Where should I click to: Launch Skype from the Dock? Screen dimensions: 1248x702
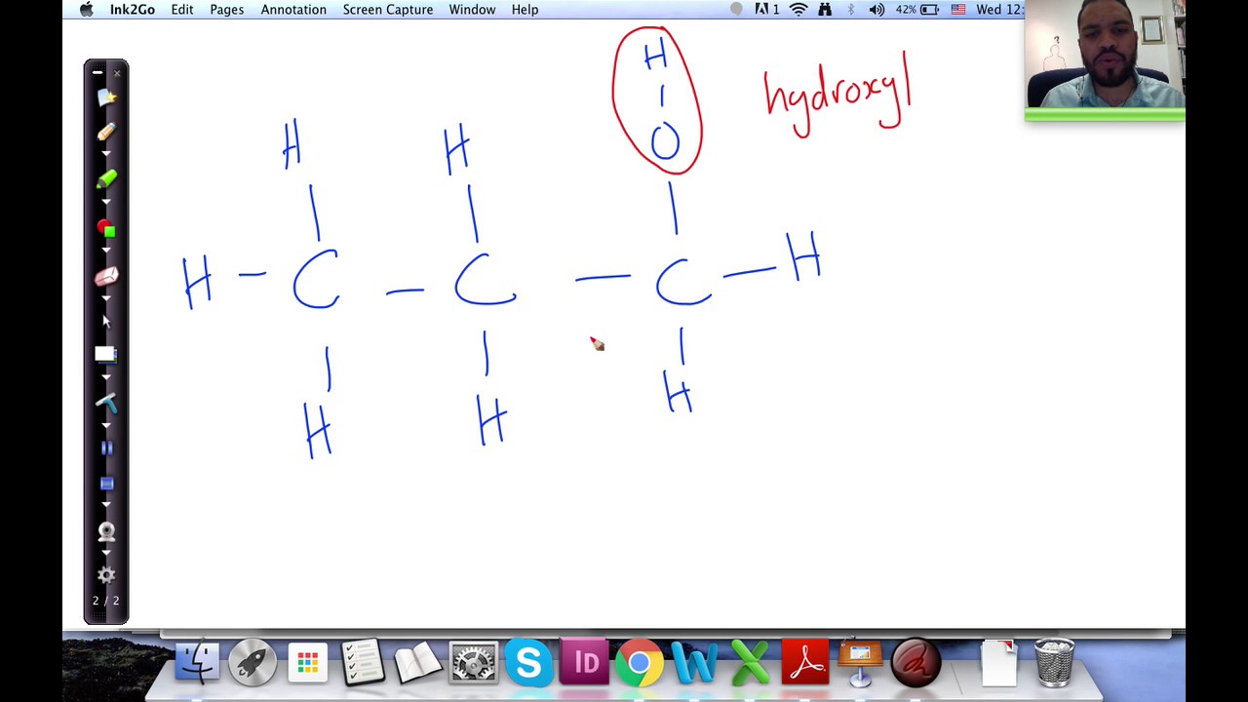pyautogui.click(x=528, y=663)
